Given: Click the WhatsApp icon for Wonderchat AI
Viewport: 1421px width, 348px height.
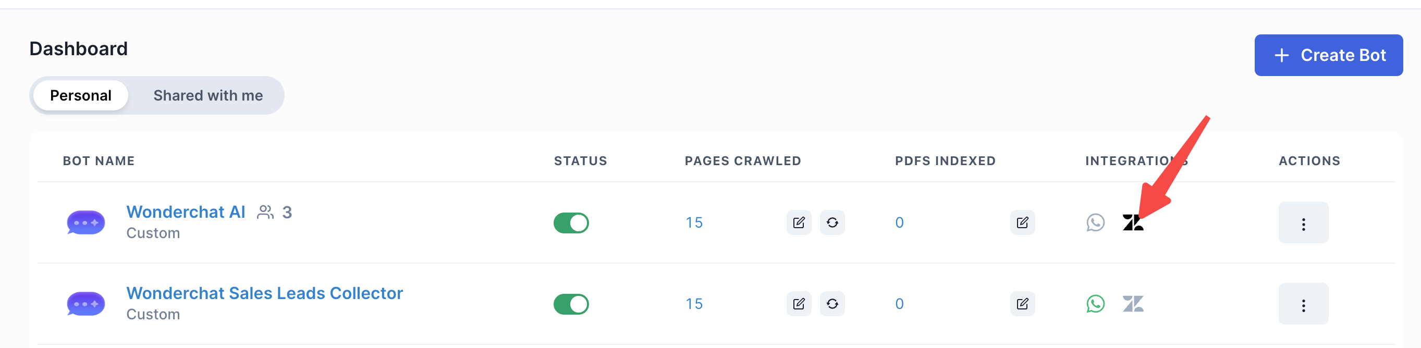Looking at the screenshot, I should tap(1095, 223).
